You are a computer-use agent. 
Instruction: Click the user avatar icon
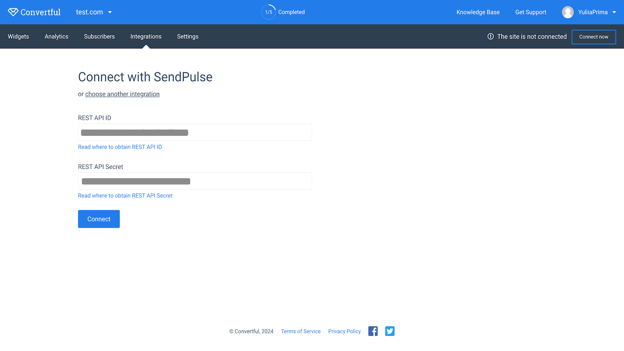[567, 12]
